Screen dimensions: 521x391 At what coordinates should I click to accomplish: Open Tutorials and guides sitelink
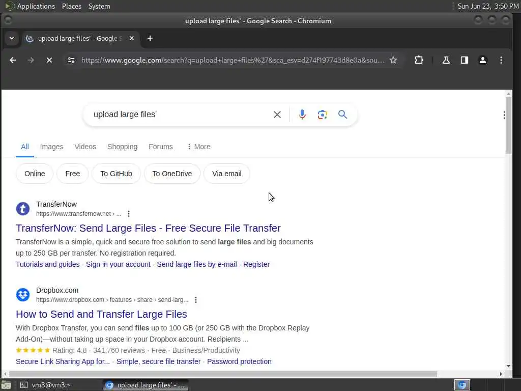48,264
